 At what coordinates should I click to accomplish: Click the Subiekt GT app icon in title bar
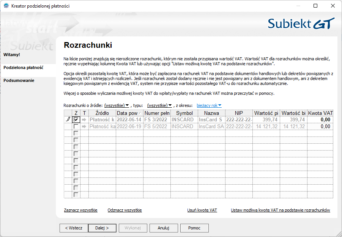coord(6,6)
